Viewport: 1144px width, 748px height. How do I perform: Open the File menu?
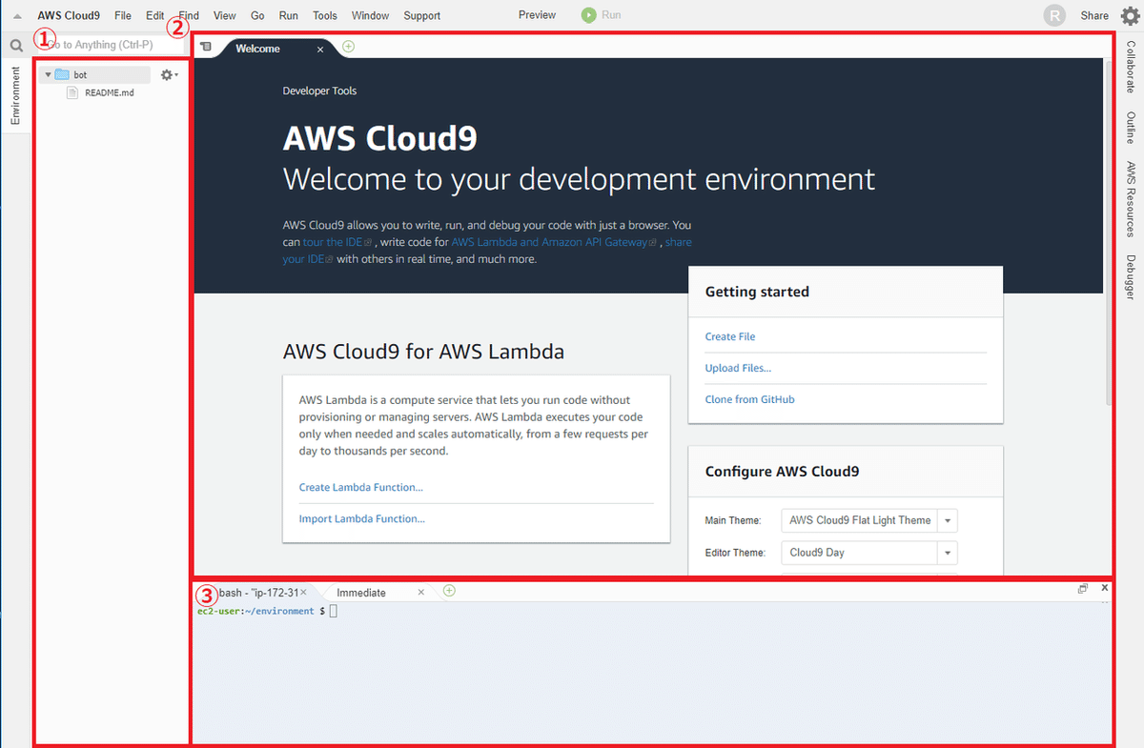point(122,15)
